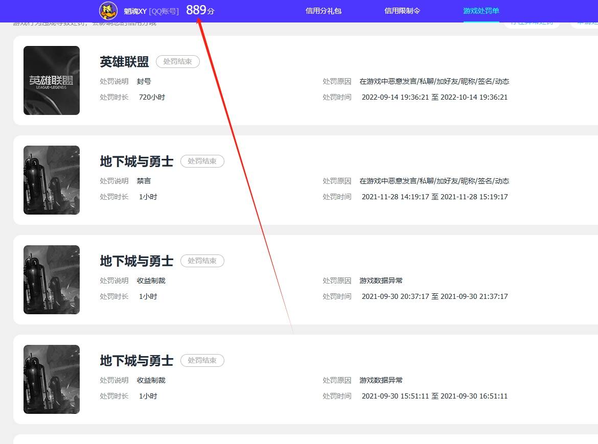Select the 游戏处罚单 tab
598x444 pixels.
480,10
